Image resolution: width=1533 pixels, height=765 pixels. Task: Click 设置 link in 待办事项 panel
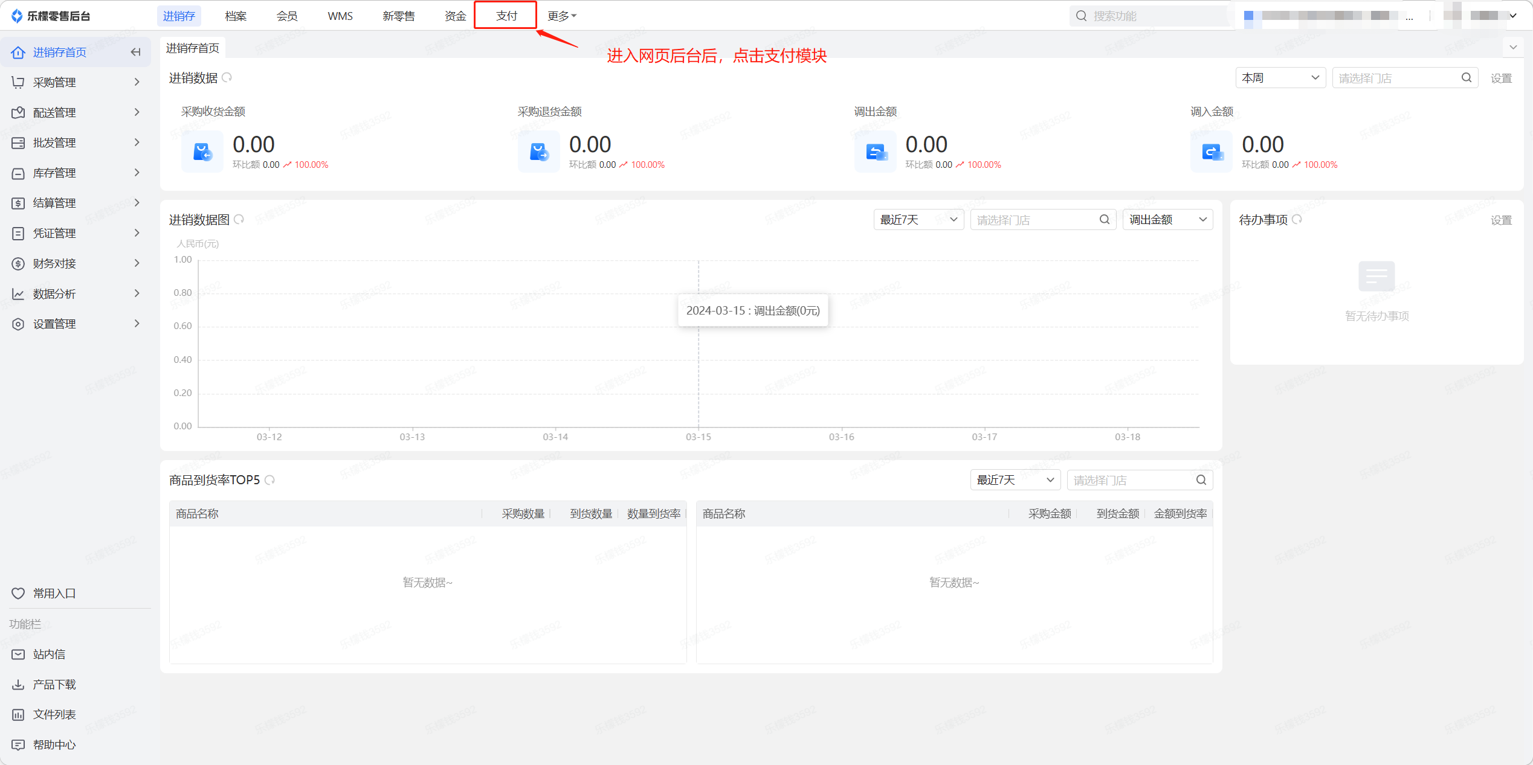[x=1500, y=220]
